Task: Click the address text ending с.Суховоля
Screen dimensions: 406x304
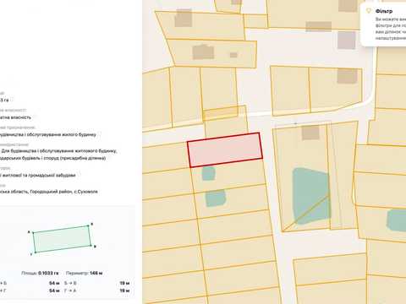Action: (x=49, y=192)
